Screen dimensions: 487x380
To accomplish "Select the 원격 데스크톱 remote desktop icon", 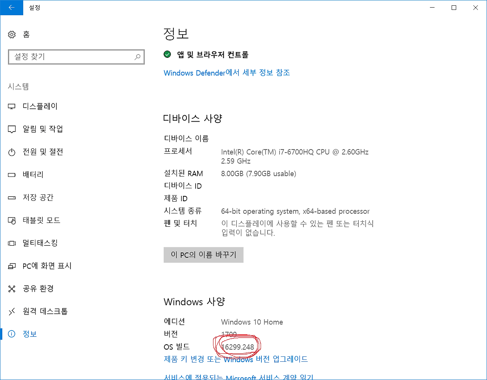I will [x=12, y=311].
